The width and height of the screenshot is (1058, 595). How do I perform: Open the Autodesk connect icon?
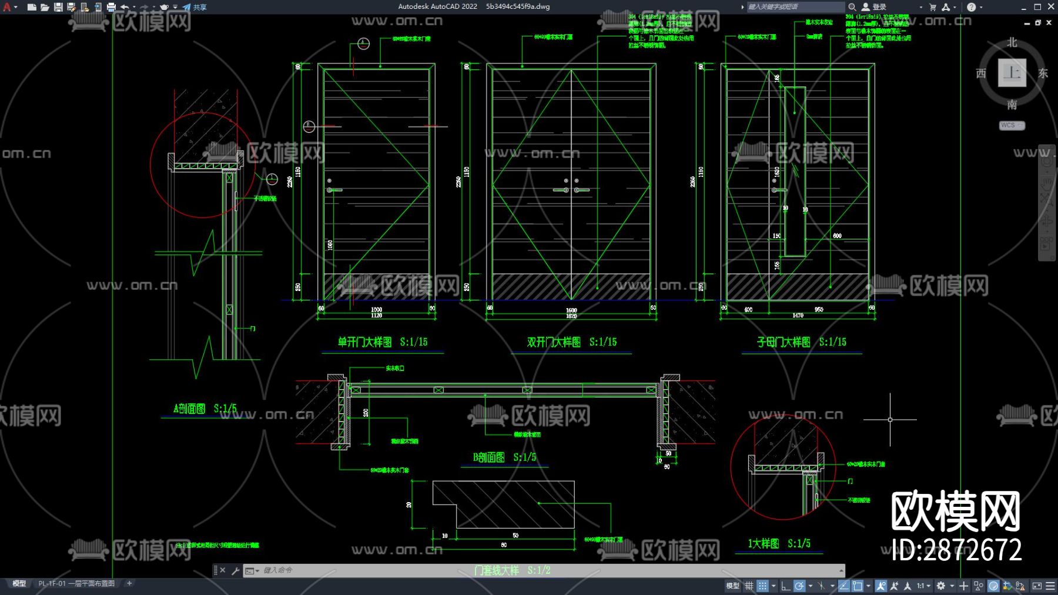(x=946, y=7)
